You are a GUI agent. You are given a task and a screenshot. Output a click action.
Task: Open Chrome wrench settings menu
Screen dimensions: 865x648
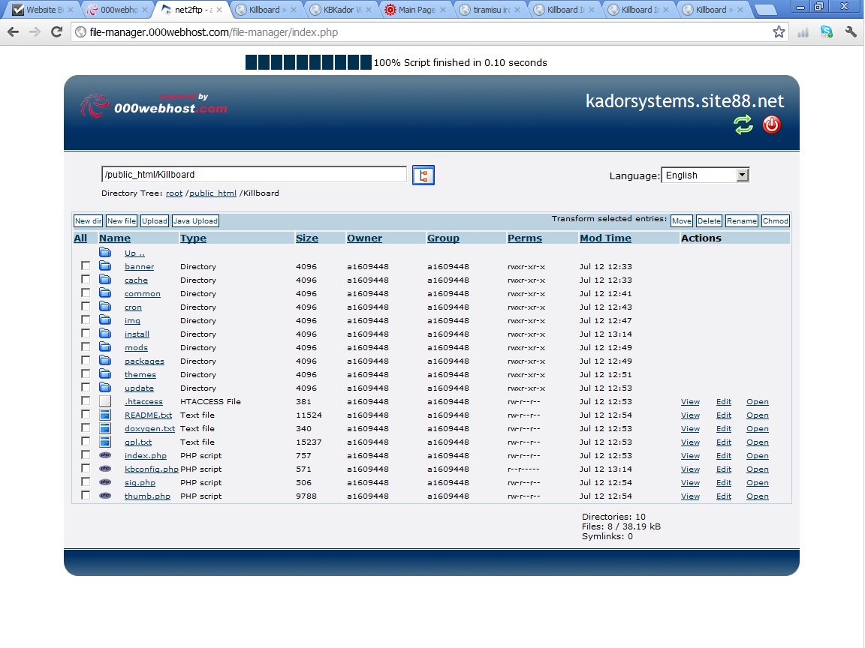(x=851, y=32)
